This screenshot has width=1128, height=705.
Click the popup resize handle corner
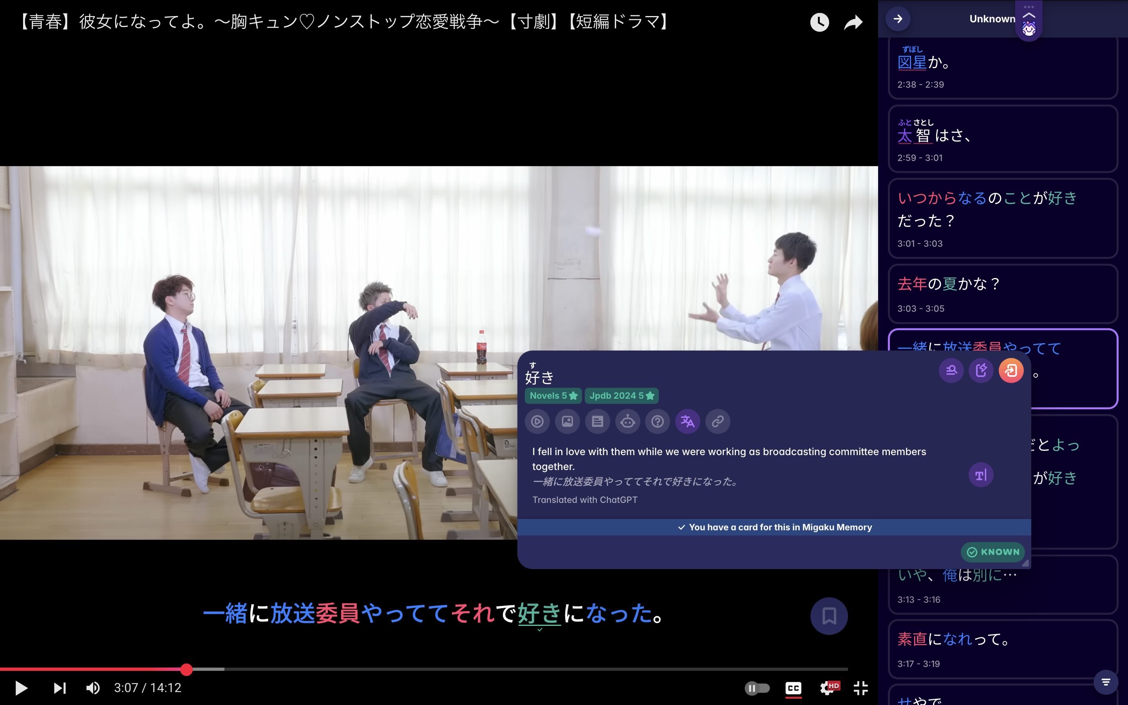pos(1025,563)
